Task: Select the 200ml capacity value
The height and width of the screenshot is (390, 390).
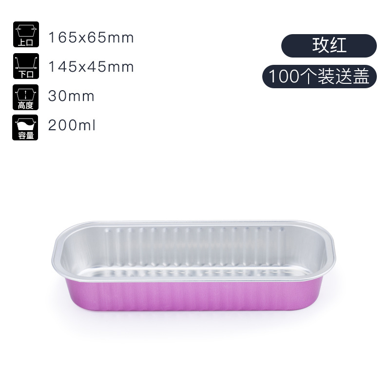Action: point(72,125)
